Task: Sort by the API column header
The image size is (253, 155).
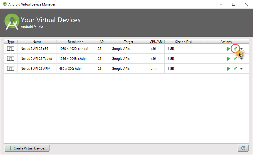Action: click(x=102, y=42)
